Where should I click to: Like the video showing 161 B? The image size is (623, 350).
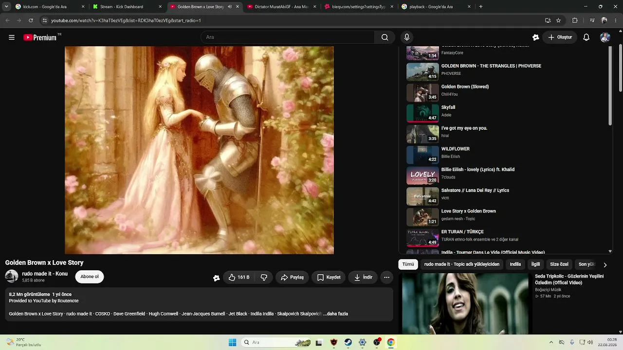[239, 278]
